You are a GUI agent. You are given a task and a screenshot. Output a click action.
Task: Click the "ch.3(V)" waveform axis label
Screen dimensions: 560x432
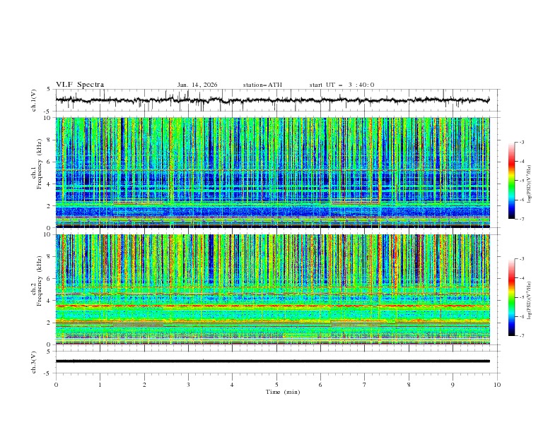[34, 361]
